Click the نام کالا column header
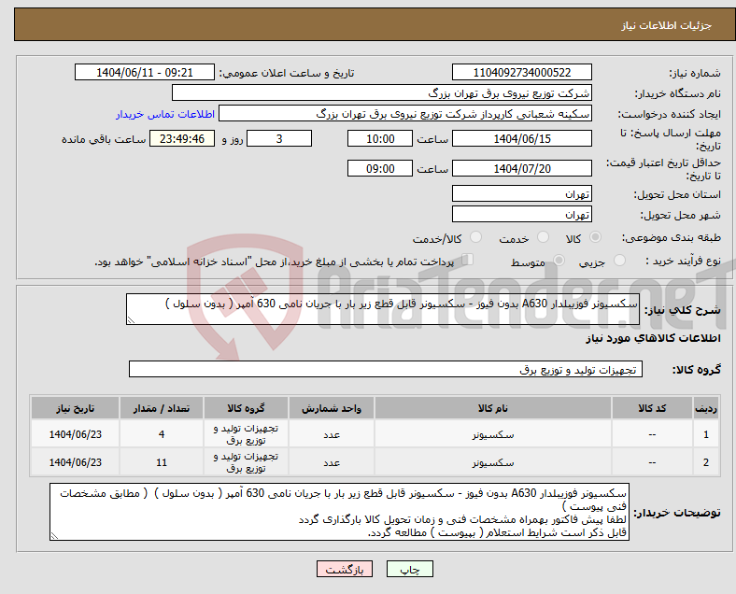This screenshot has width=736, height=594. pos(493,408)
